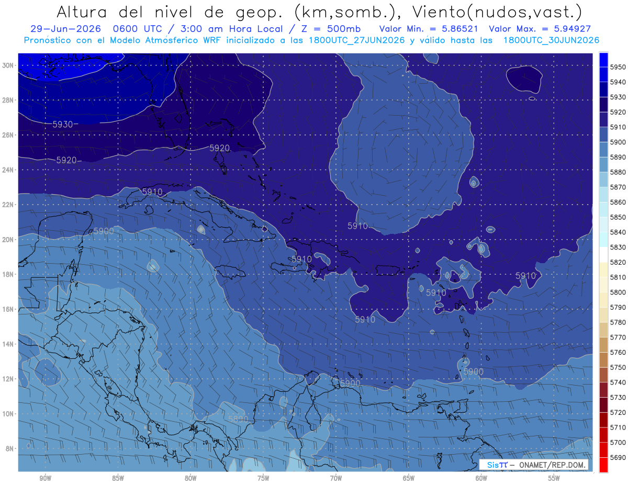The width and height of the screenshot is (628, 485).
Task: Click the '5710' color scale label
Action: click(619, 427)
